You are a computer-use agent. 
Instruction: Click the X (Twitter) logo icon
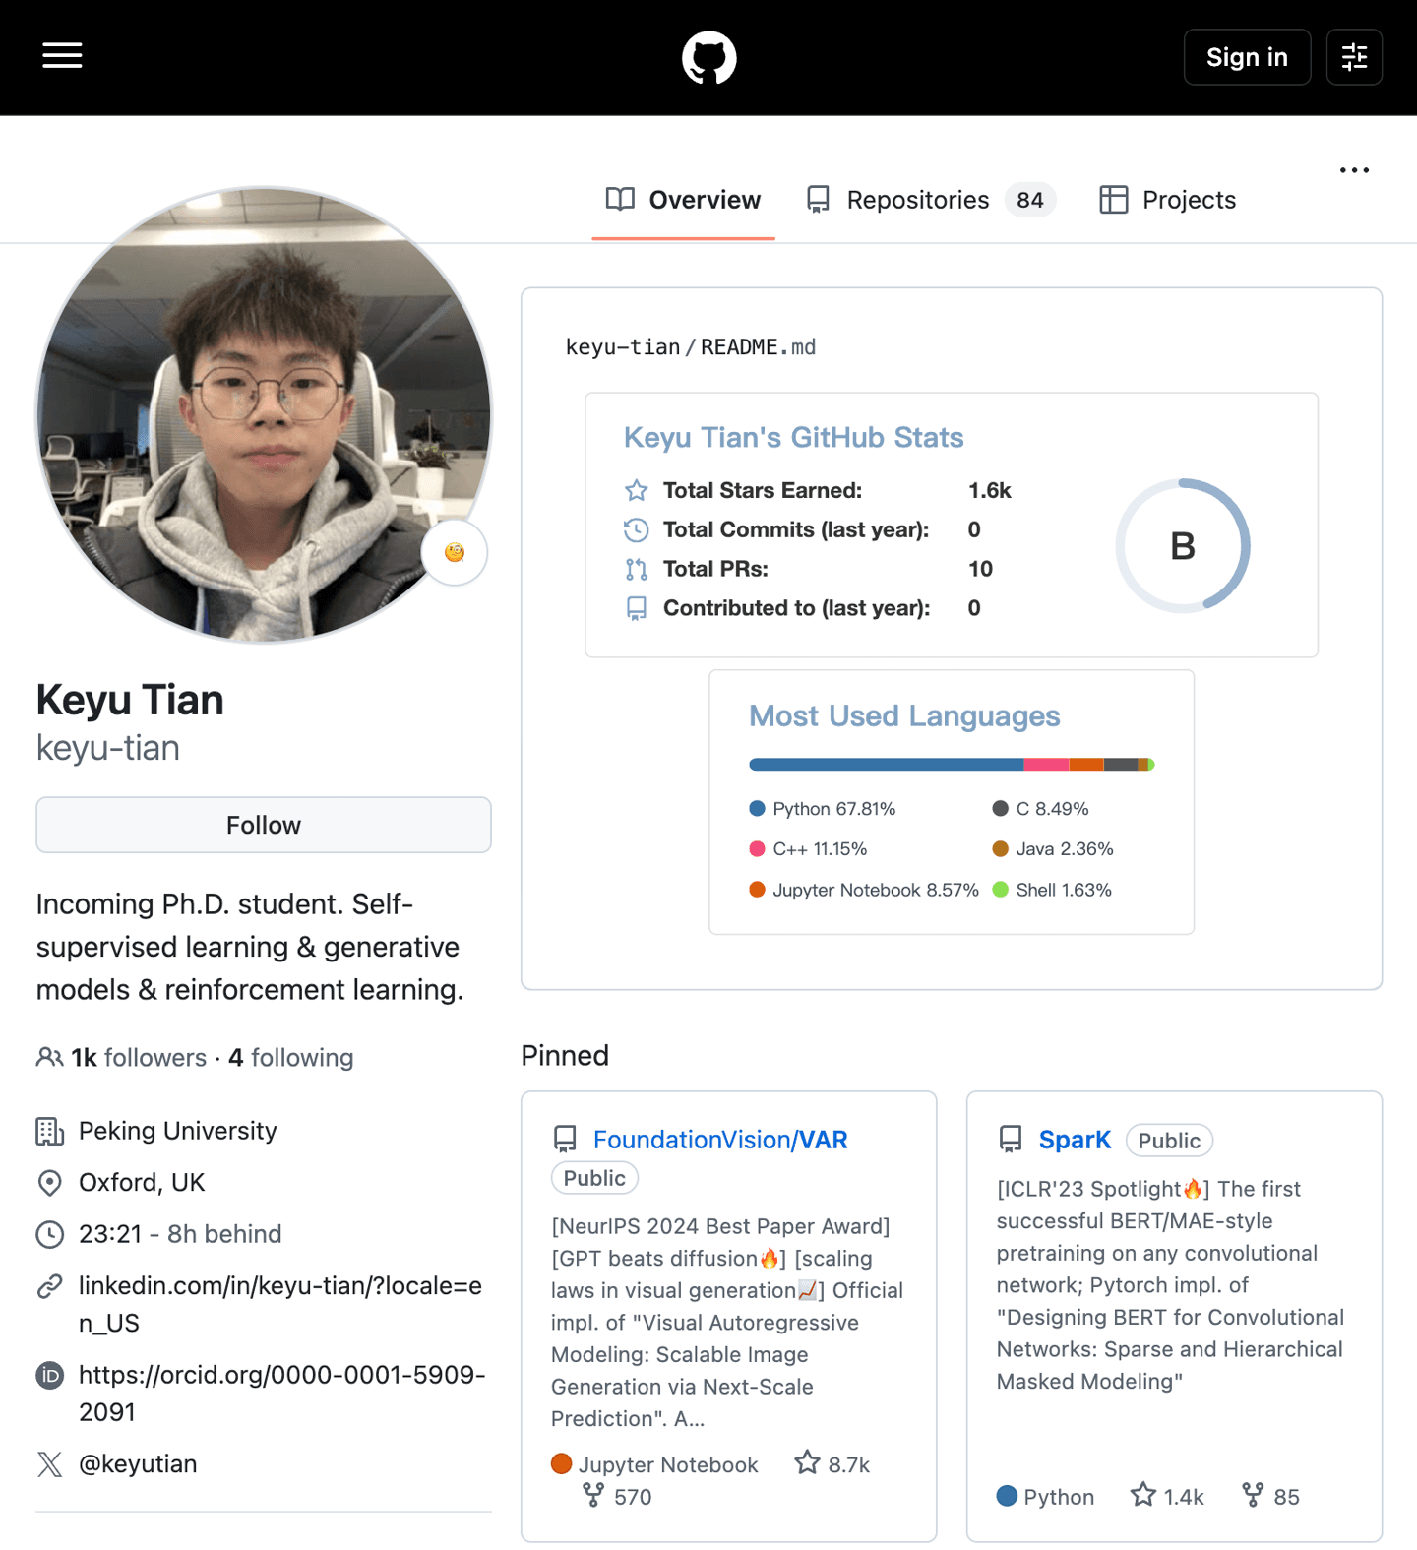click(x=49, y=1464)
